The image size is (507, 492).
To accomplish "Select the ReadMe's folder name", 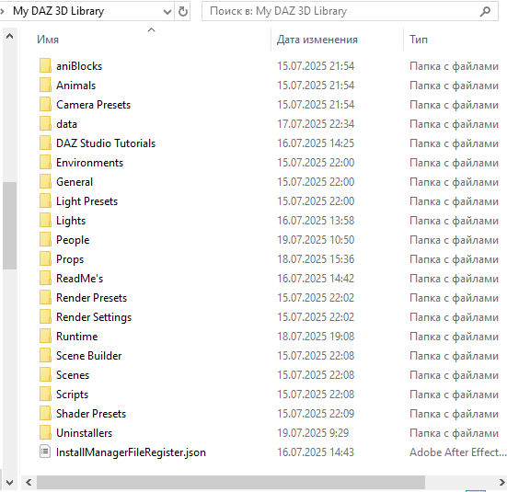I will [x=79, y=279].
